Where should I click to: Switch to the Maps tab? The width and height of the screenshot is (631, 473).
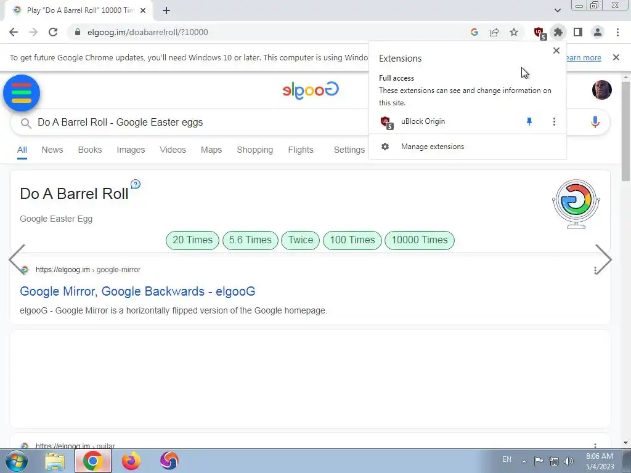coord(211,150)
